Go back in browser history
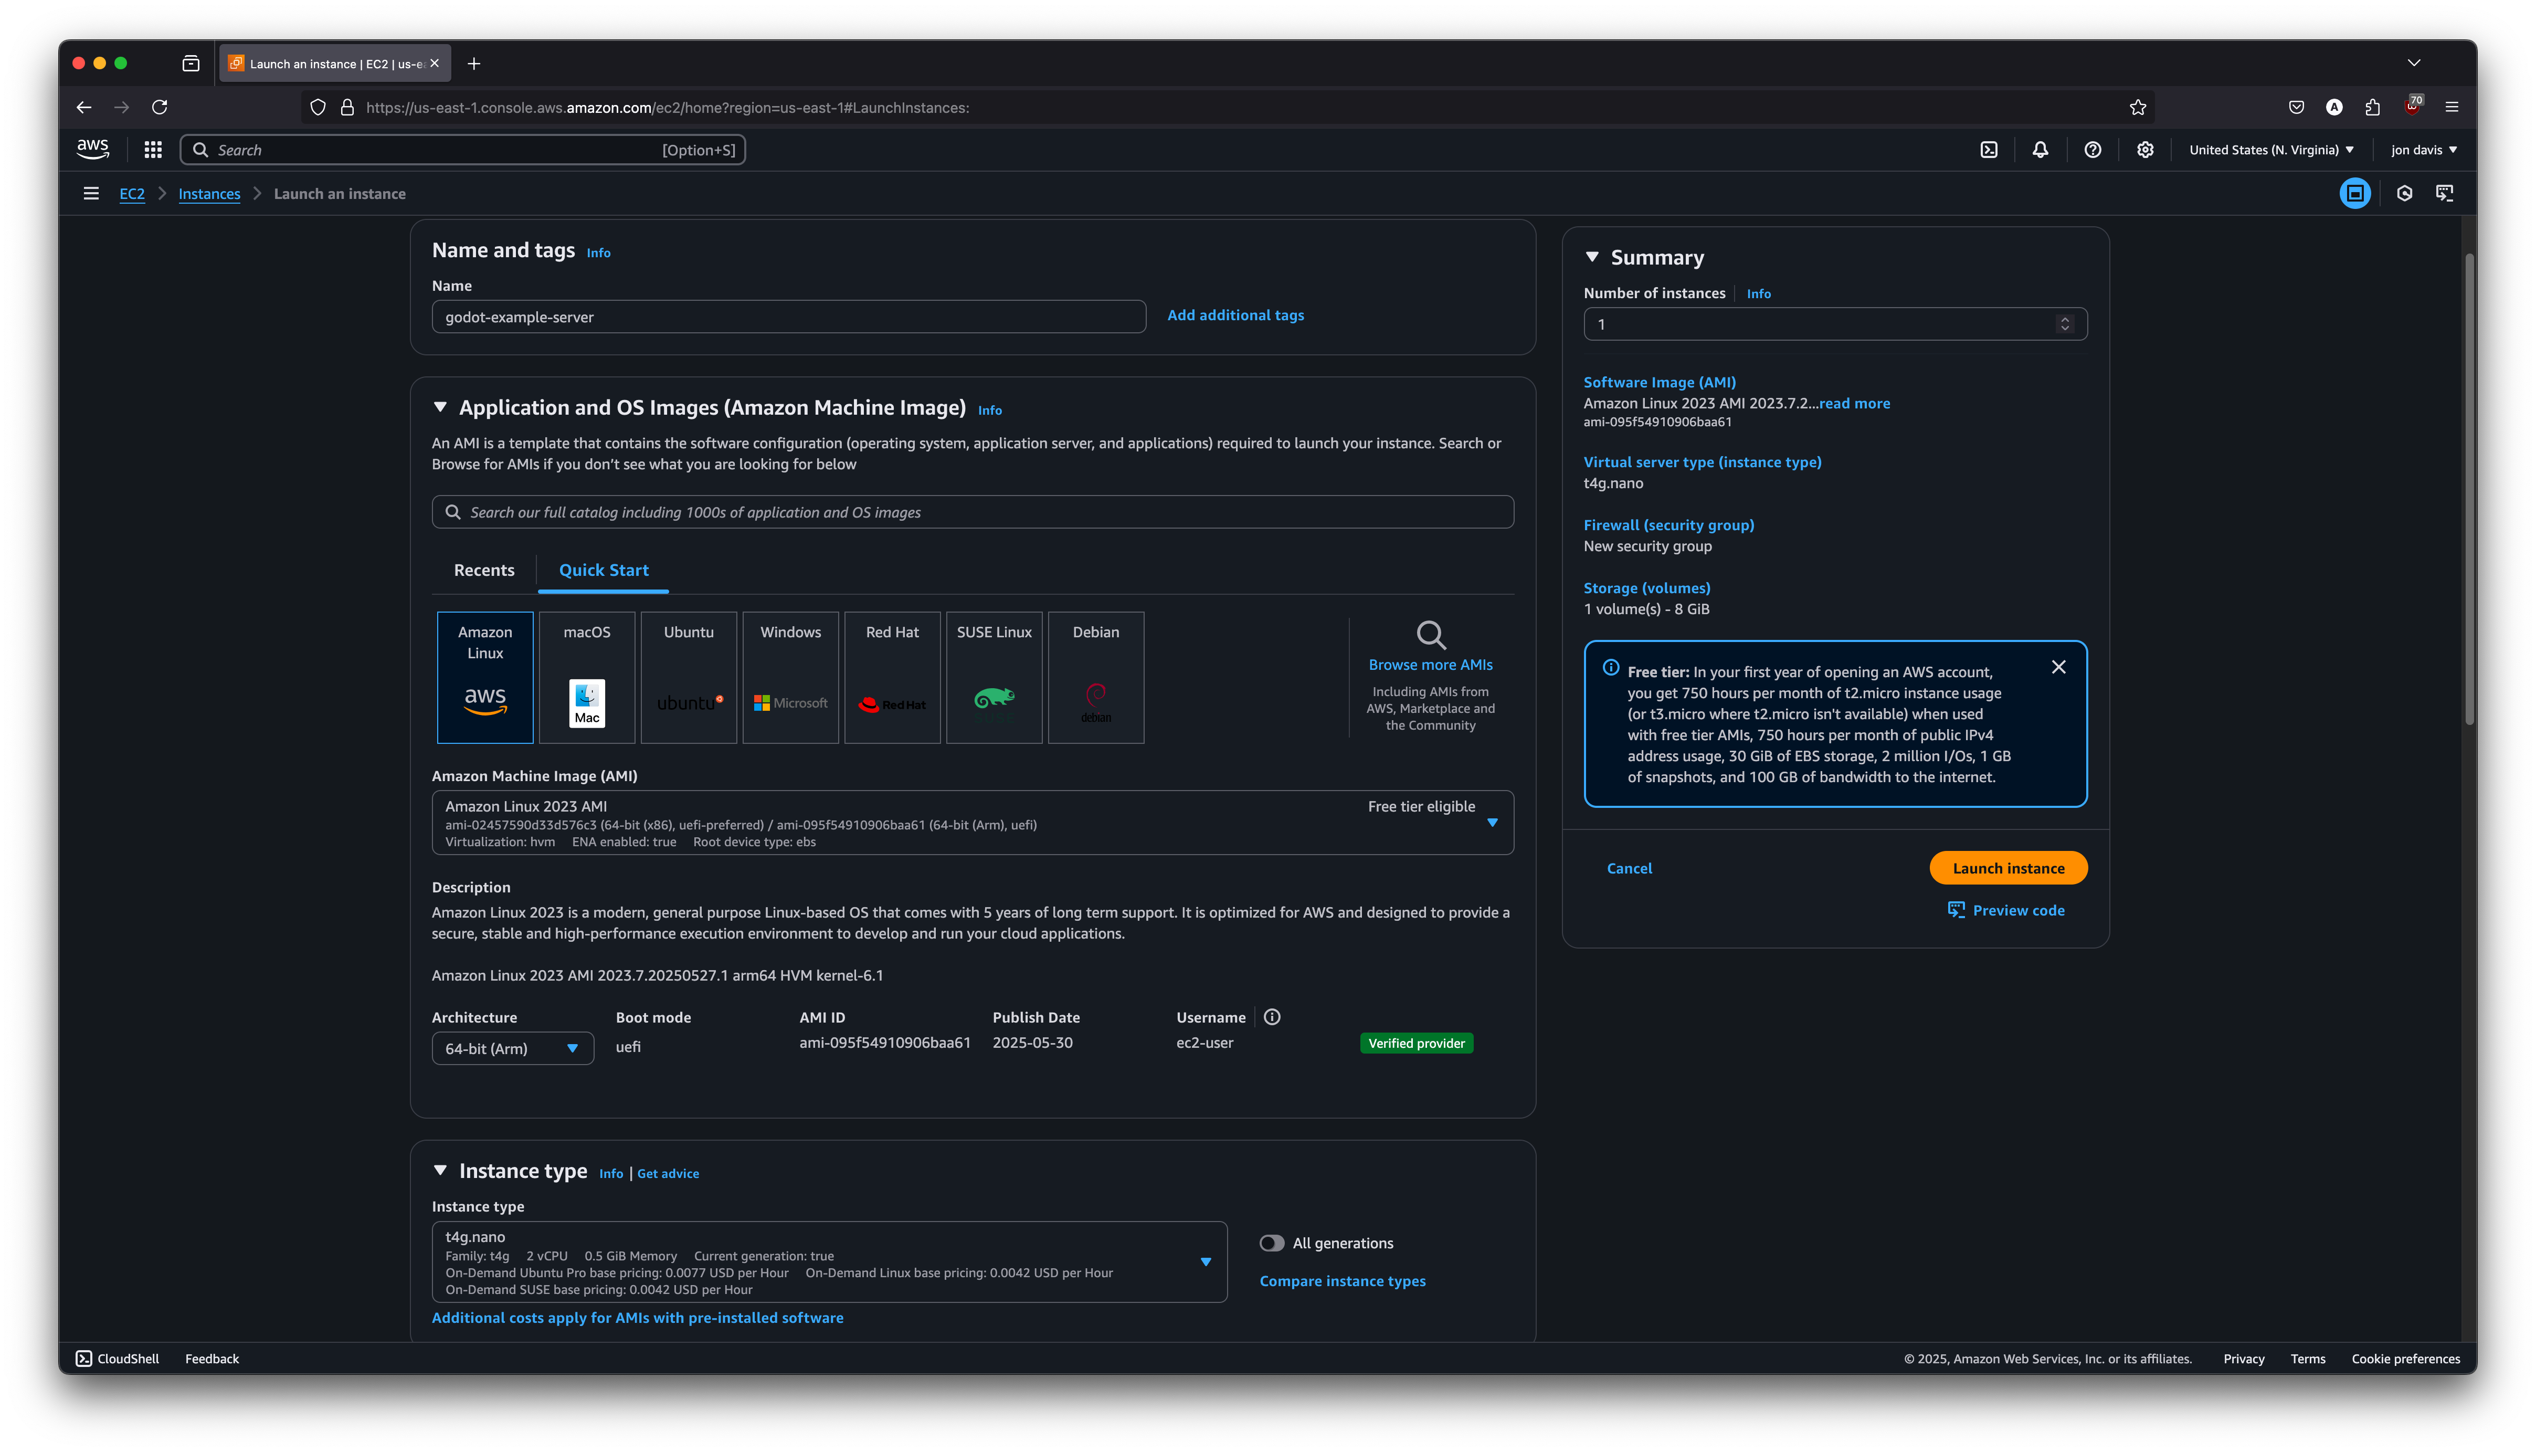Screen dimensions: 2536x1452 (x=84, y=107)
